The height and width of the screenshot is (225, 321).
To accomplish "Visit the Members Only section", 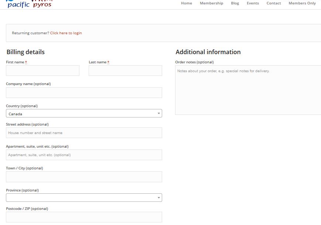I will [x=302, y=3].
